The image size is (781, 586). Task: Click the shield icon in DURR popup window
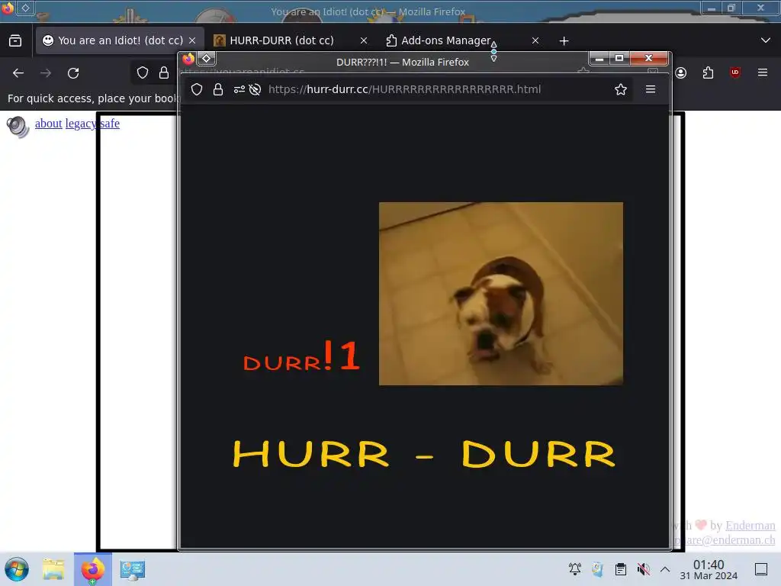[x=197, y=89]
